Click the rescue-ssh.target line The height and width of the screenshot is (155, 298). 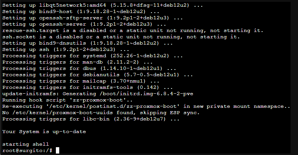click(x=133, y=30)
